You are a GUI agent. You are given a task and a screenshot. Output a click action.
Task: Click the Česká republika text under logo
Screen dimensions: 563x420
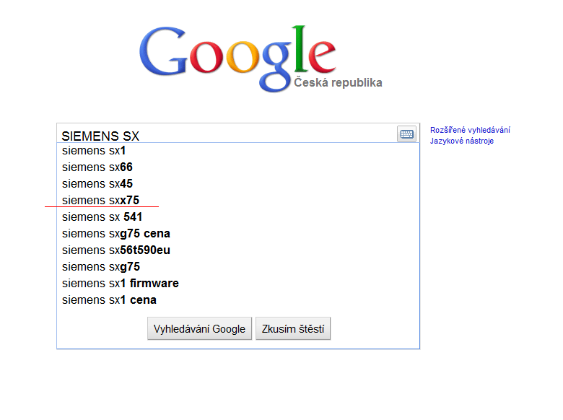coord(338,82)
